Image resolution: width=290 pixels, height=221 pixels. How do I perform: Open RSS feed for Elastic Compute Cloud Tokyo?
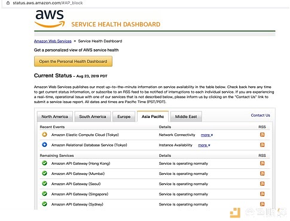point(262,135)
